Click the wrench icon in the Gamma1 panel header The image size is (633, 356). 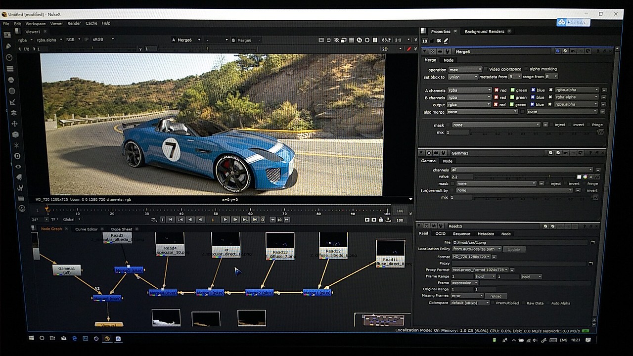point(443,153)
